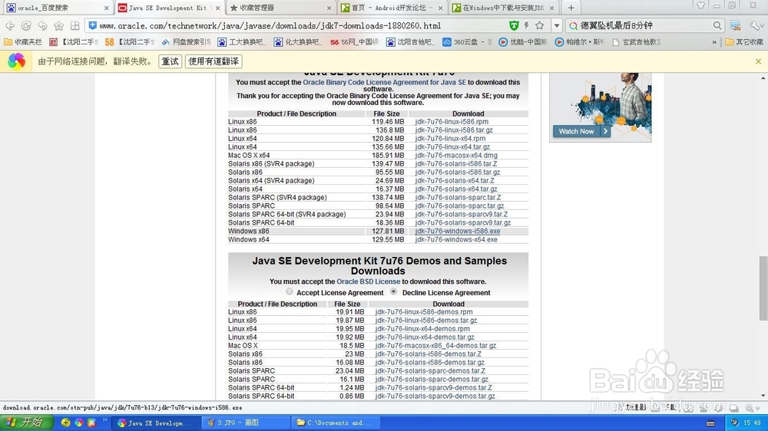The image size is (768, 431).
Task: Open the address bar history dropdown arrow
Action: pyautogui.click(x=556, y=25)
